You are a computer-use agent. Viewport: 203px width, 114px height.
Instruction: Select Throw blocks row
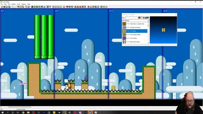coord(135,38)
